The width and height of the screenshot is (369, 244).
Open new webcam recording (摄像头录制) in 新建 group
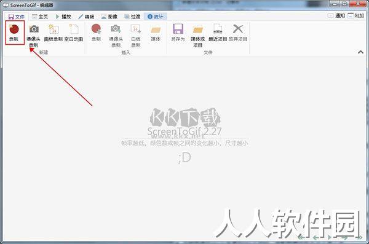pyautogui.click(x=33, y=35)
